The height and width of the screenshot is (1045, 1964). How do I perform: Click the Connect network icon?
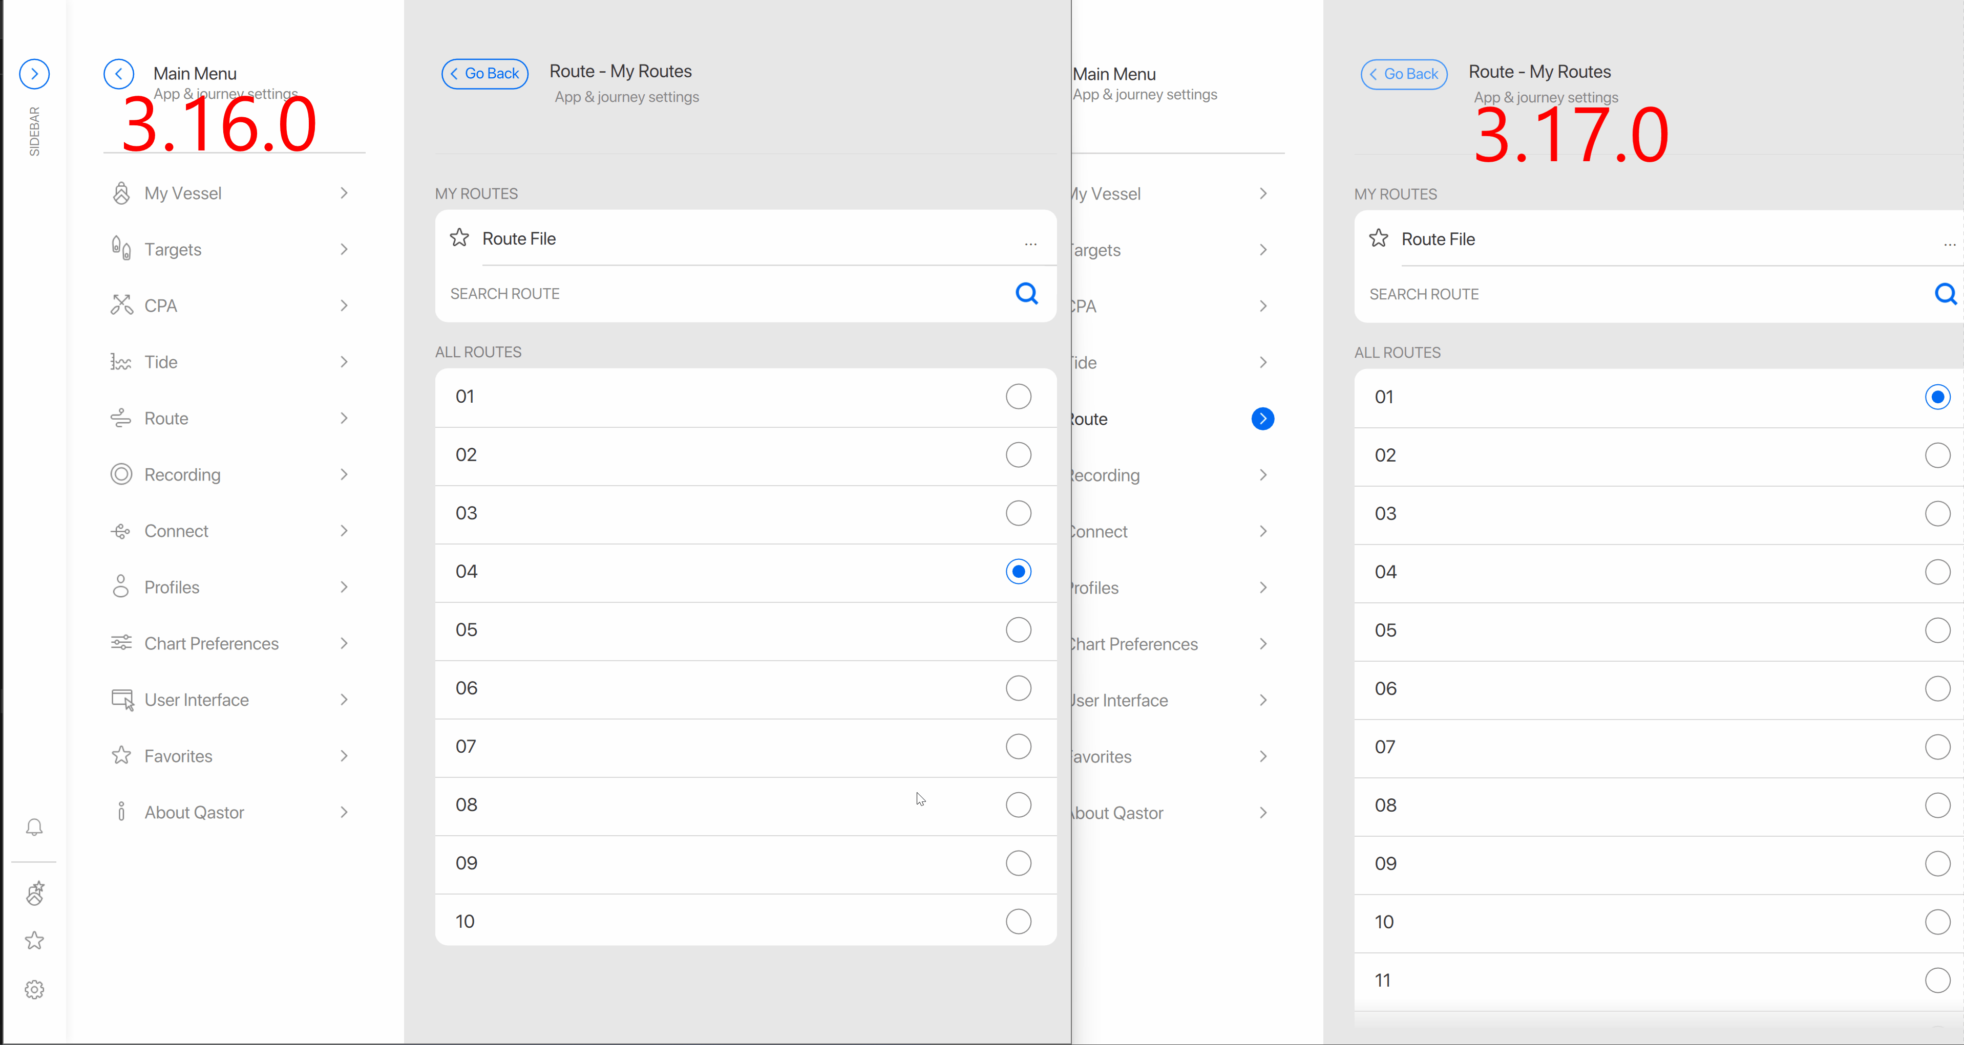120,530
